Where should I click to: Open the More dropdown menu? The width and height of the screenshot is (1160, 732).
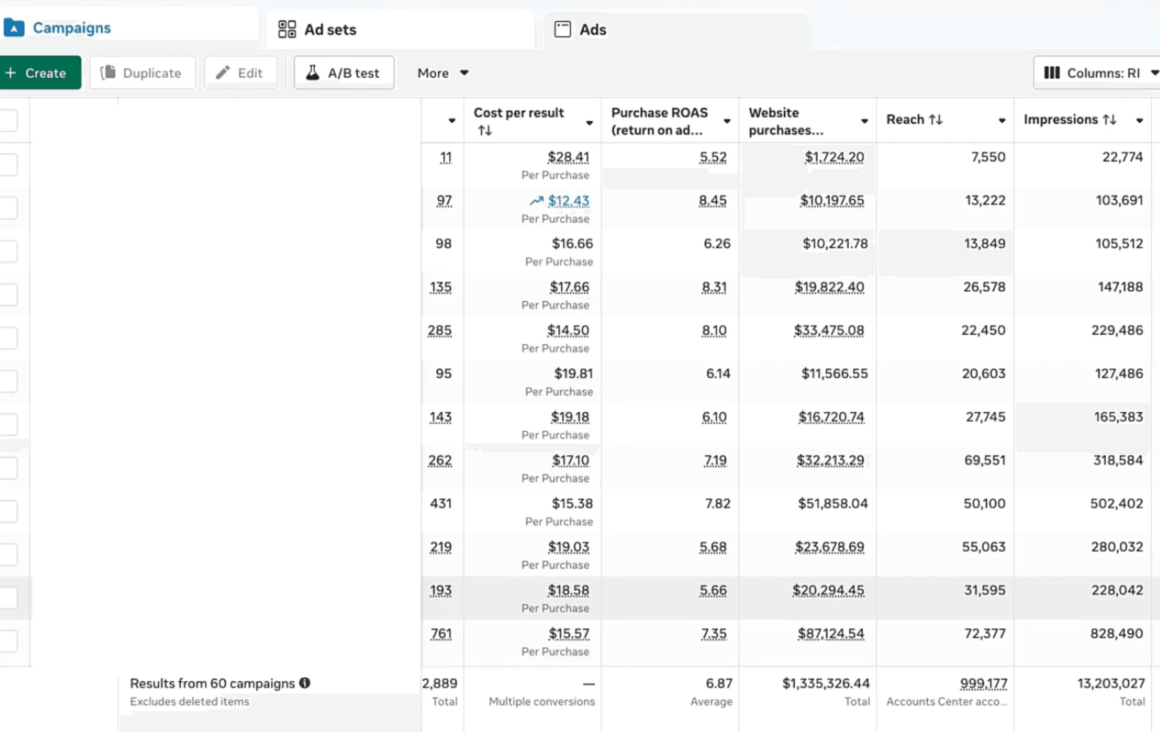pyautogui.click(x=443, y=73)
